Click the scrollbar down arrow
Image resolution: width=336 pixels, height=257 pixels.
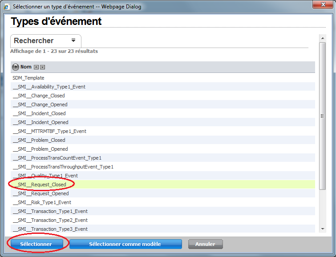(323, 229)
